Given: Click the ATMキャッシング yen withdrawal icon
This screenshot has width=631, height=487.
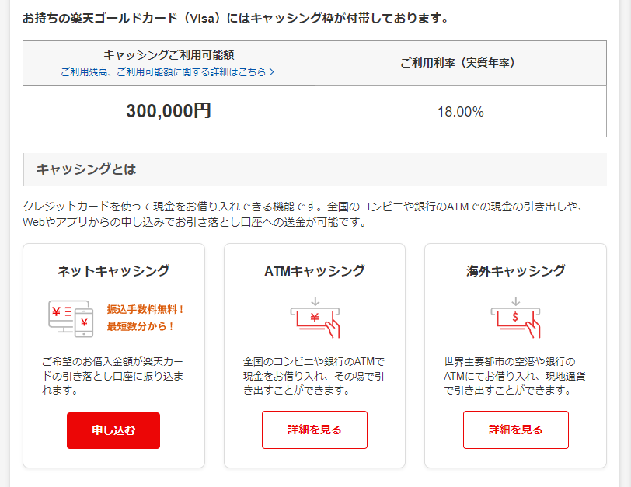Looking at the screenshot, I should click(315, 318).
